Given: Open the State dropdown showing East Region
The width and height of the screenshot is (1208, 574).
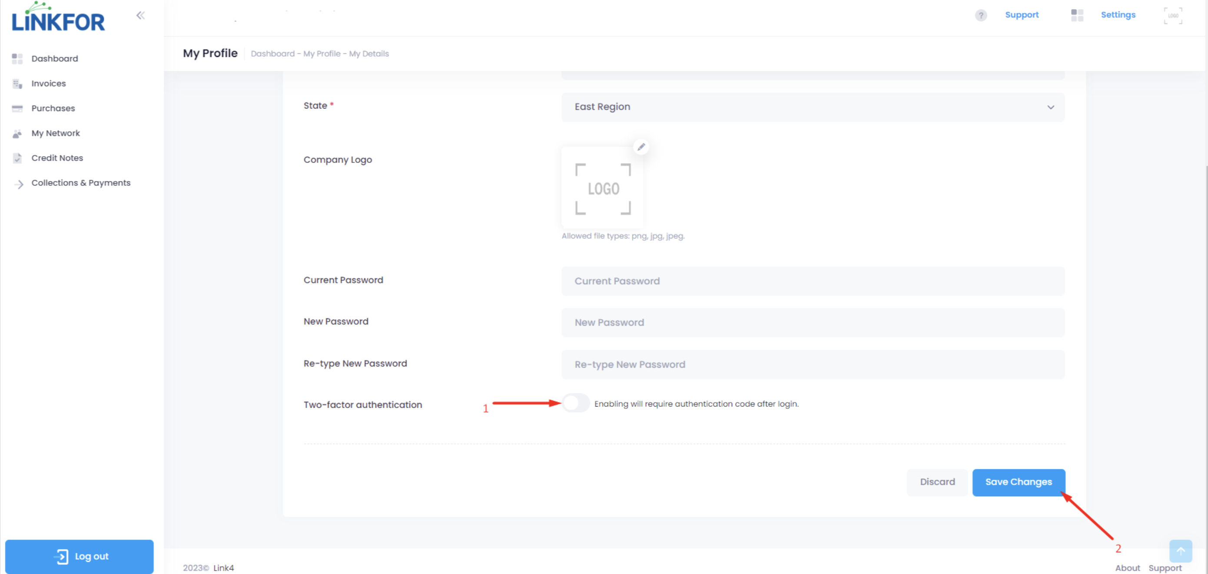Looking at the screenshot, I should [813, 107].
